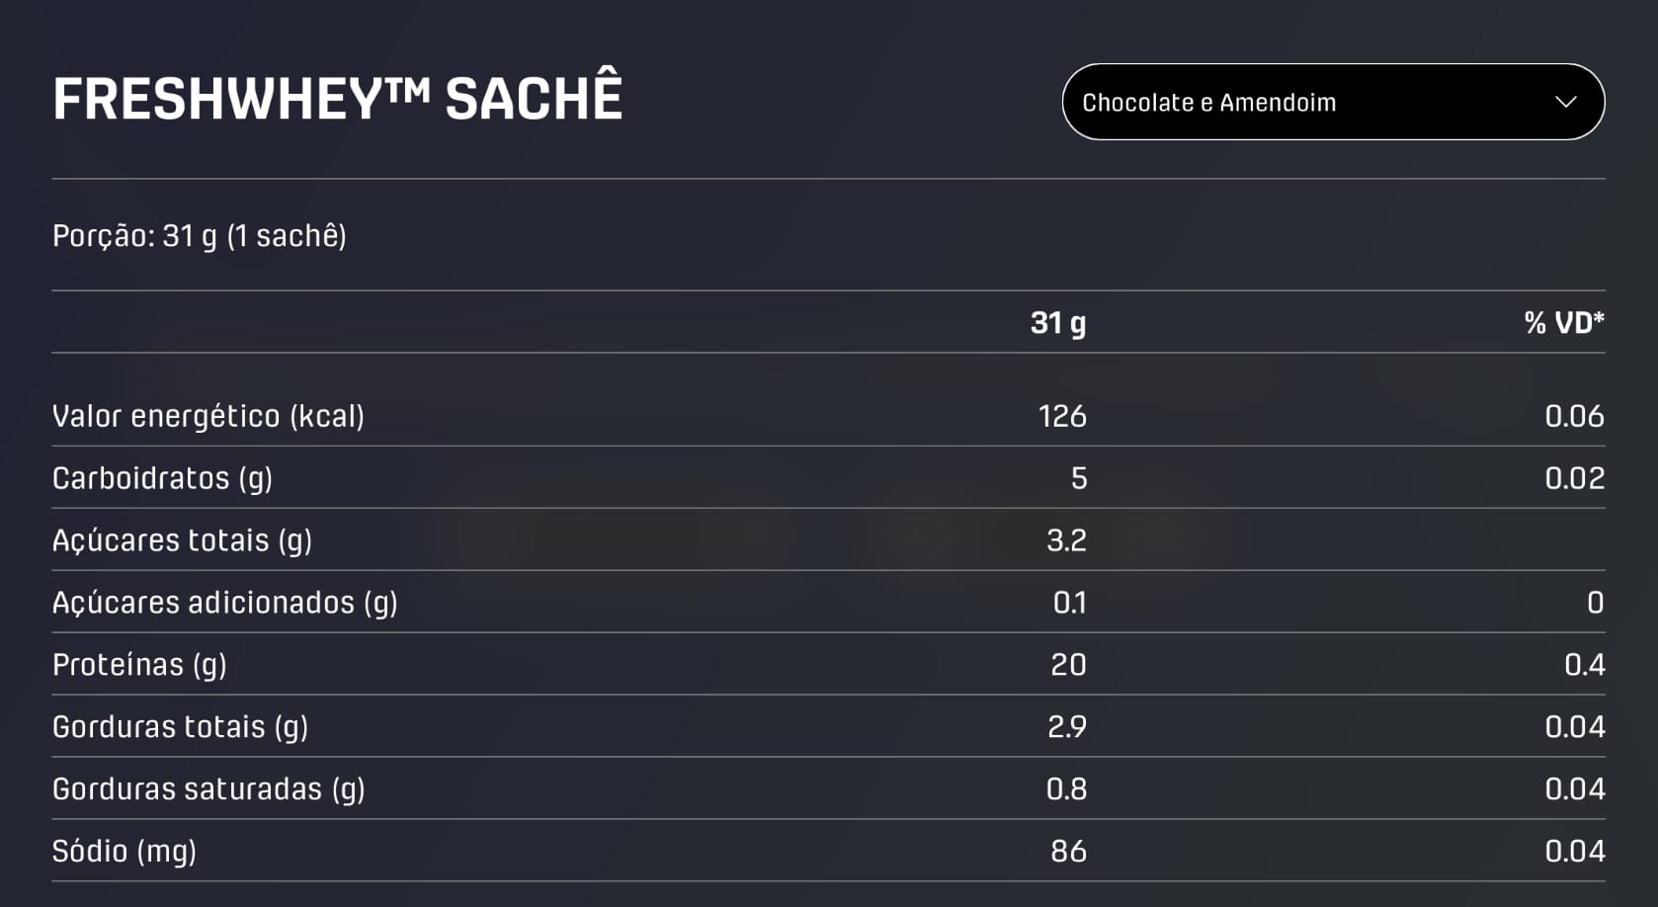
Task: Select the Carboidratos (g) row label
Action: coord(162,479)
